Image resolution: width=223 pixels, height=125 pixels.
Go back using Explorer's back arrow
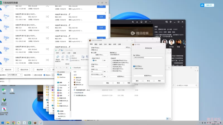57,68
